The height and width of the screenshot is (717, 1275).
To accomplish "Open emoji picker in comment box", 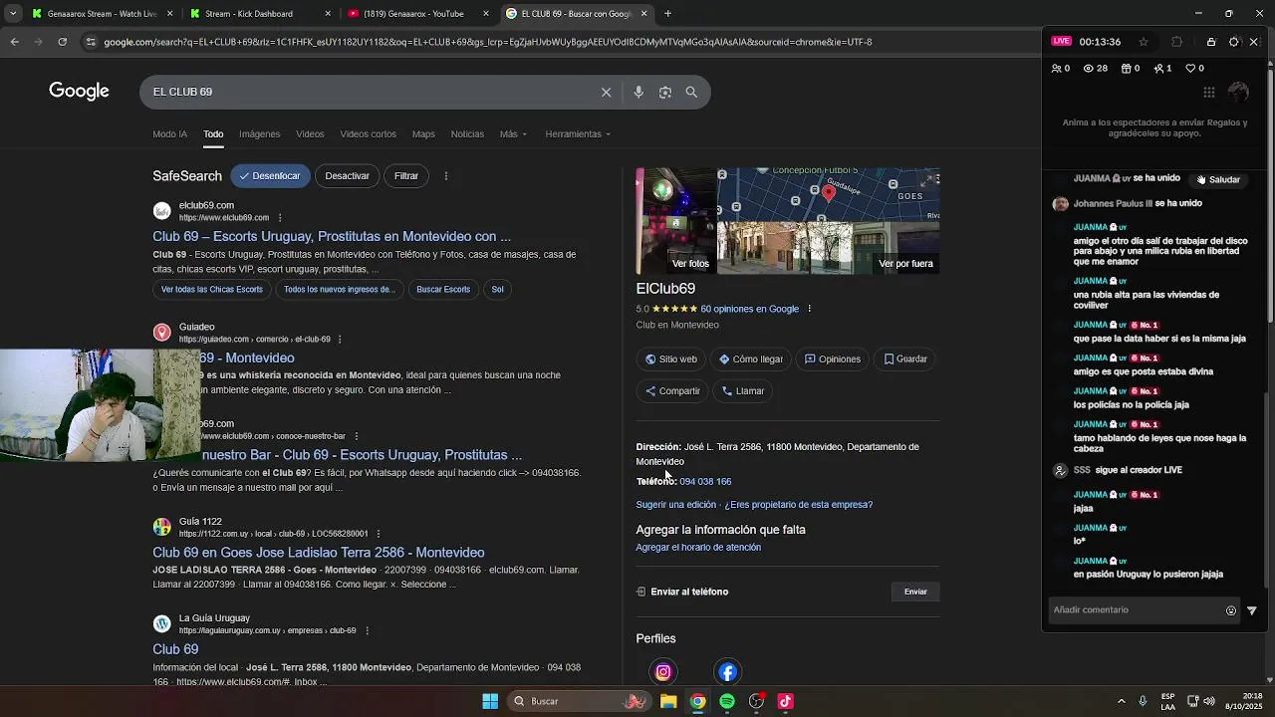I will pyautogui.click(x=1231, y=610).
